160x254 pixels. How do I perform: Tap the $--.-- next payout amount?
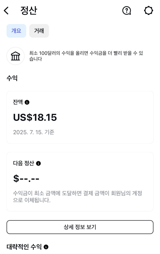pos(26,179)
